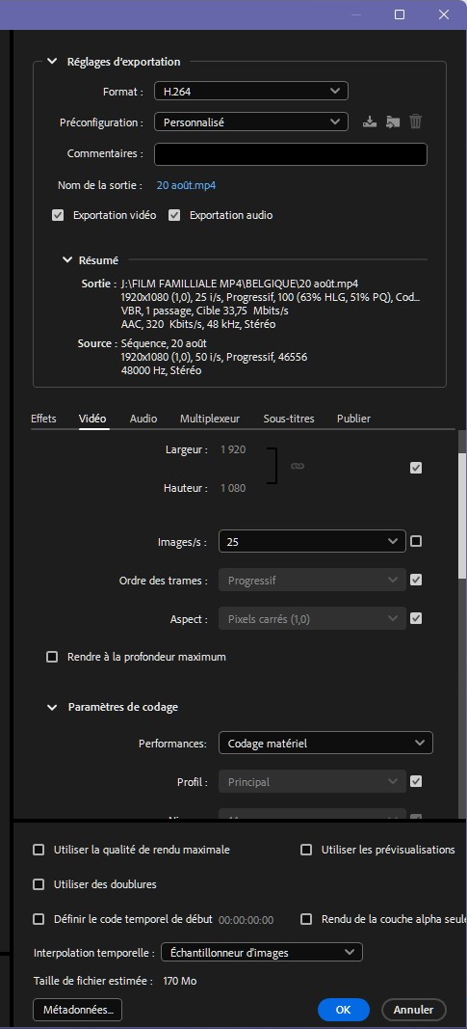This screenshot has height=1029, width=467.
Task: Click the delete preset trash icon
Action: pyautogui.click(x=415, y=122)
